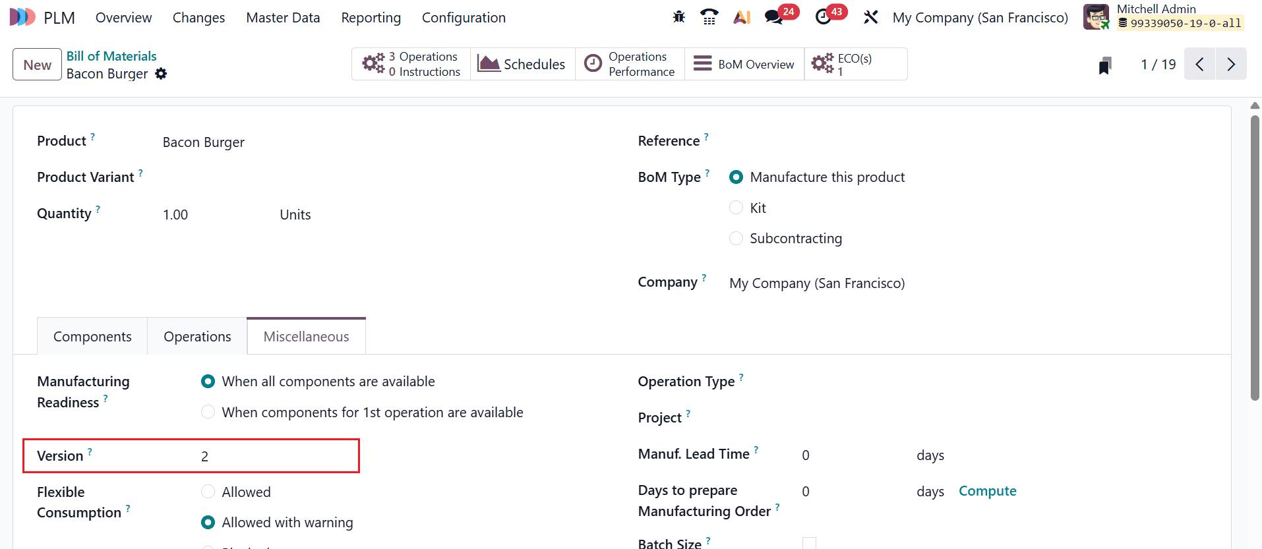Launch the AI assistant icon
1262x549 pixels.
coord(742,17)
